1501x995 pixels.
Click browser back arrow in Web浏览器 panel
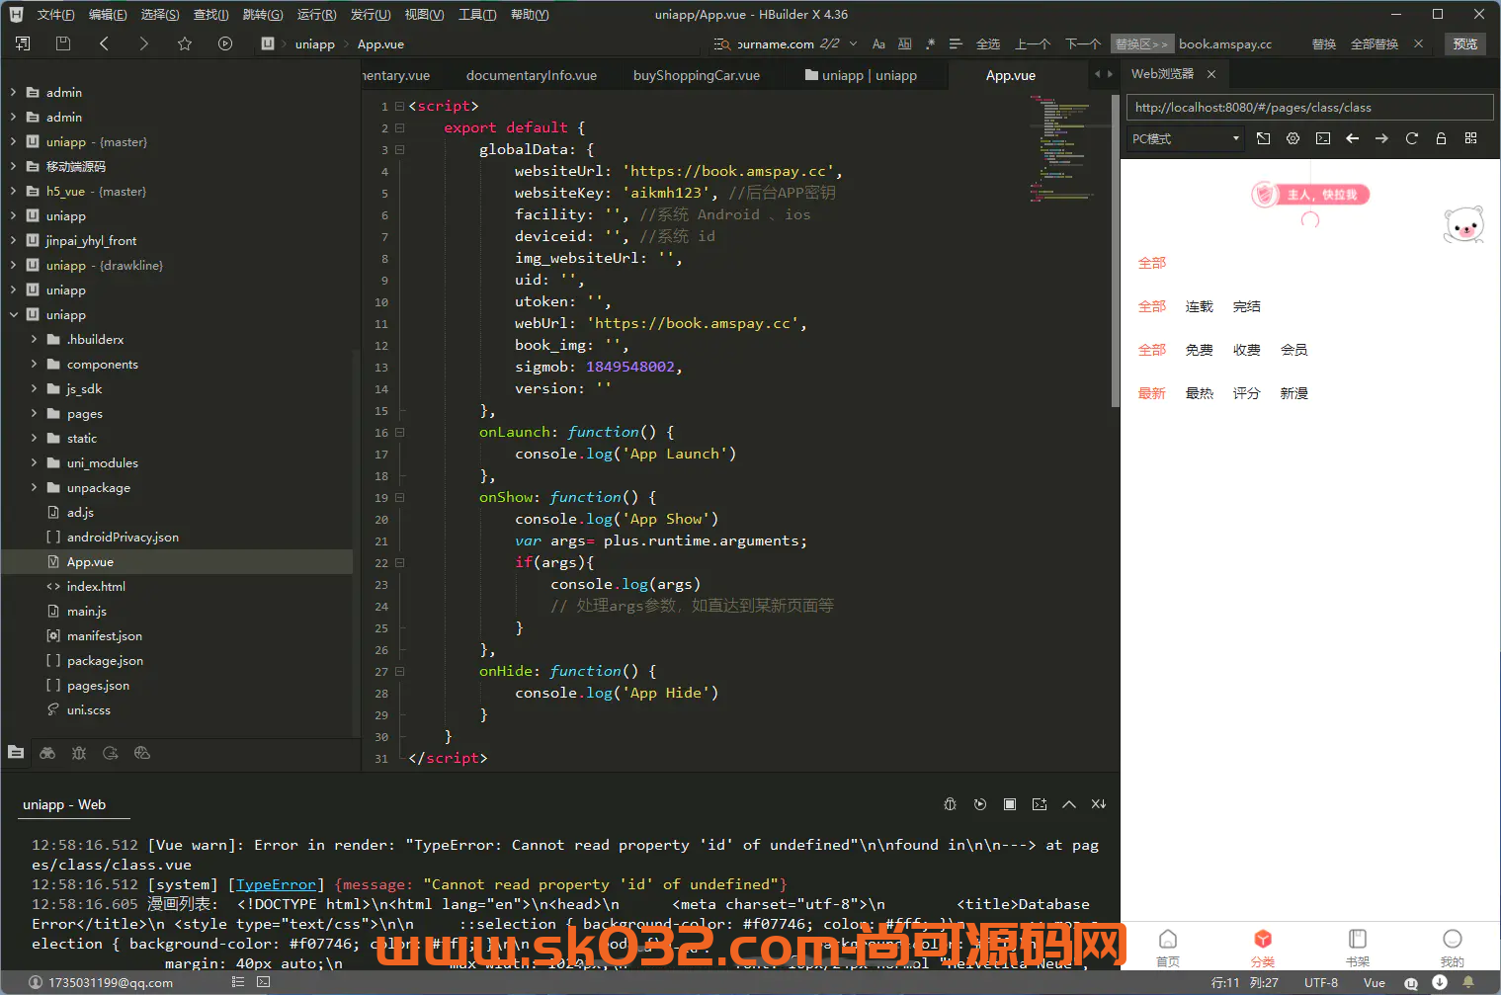coord(1353,138)
